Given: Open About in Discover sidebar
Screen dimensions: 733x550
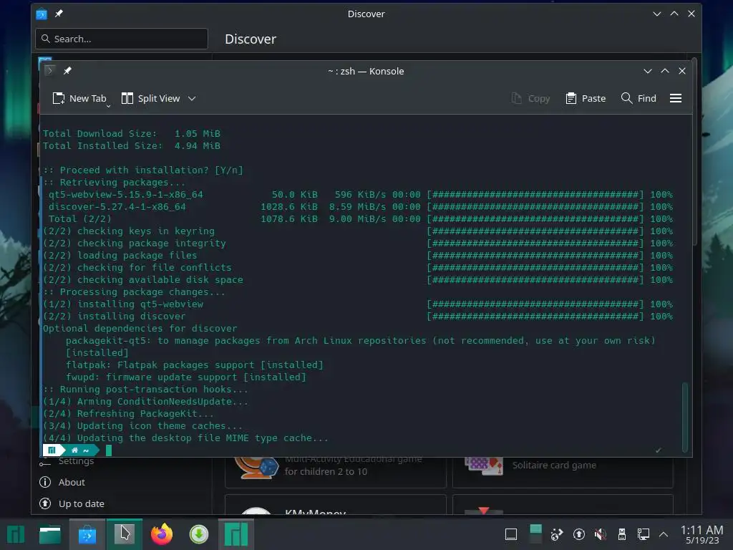Looking at the screenshot, I should point(72,482).
